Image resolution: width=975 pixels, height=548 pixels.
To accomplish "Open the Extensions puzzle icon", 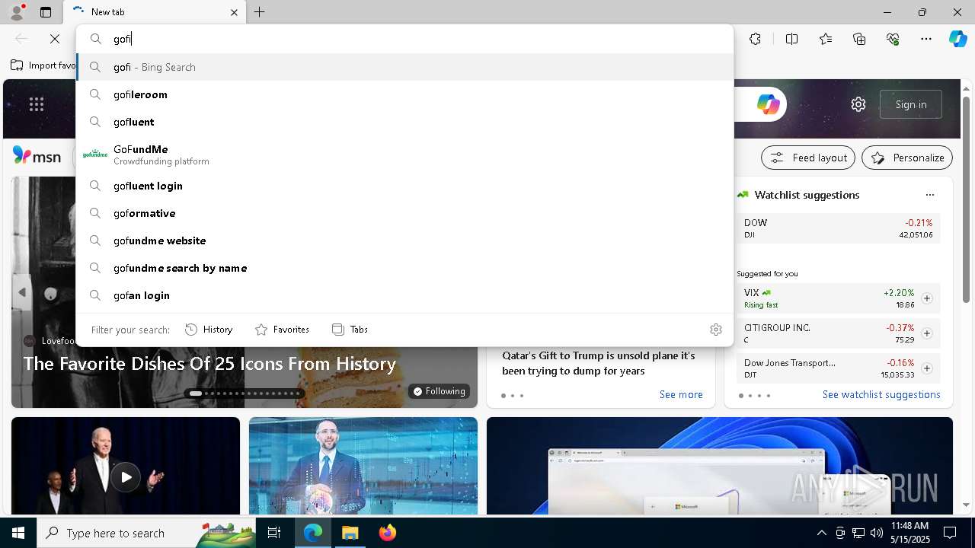I will tap(755, 39).
